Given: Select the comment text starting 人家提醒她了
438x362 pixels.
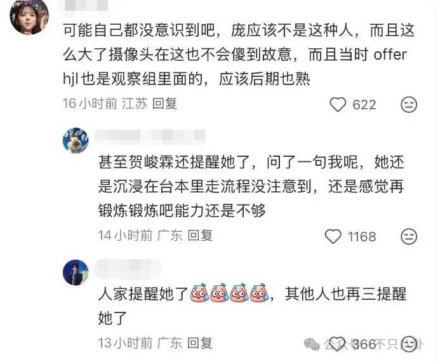Looking at the screenshot, I should pyautogui.click(x=253, y=306).
